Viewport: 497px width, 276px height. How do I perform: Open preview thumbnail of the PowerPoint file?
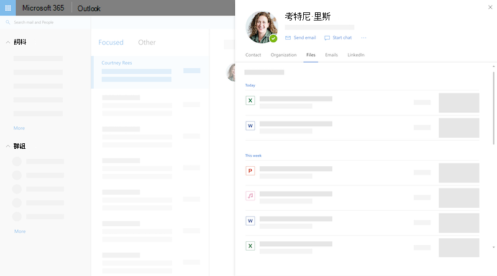click(458, 173)
